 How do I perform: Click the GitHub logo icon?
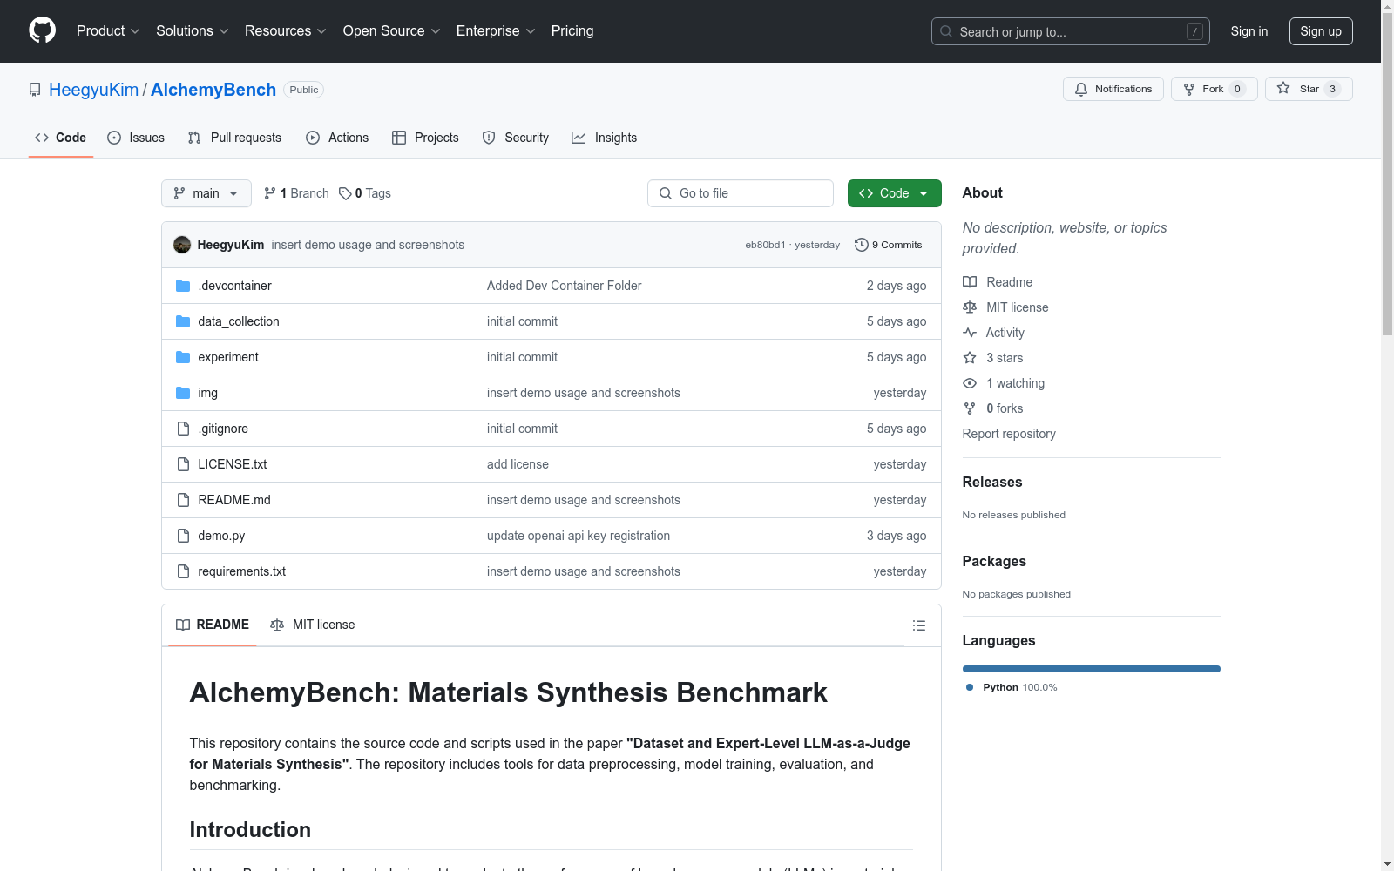[x=42, y=30]
